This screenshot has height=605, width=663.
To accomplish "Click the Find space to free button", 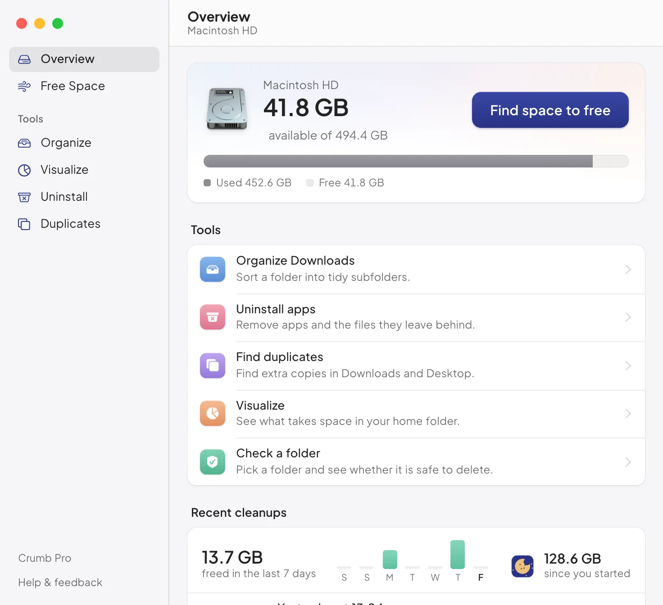I will pos(550,110).
